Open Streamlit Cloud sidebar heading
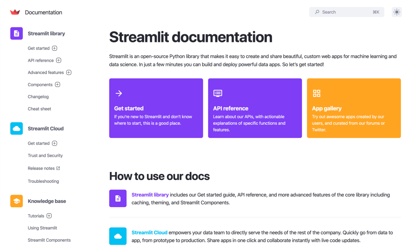 pyautogui.click(x=46, y=129)
